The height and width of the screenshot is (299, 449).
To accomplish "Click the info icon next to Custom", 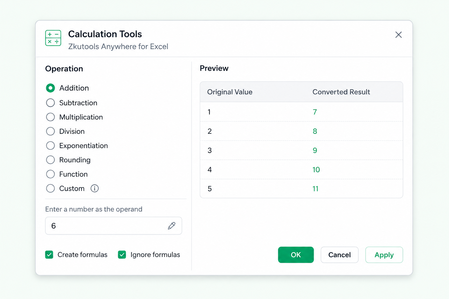I will click(94, 188).
